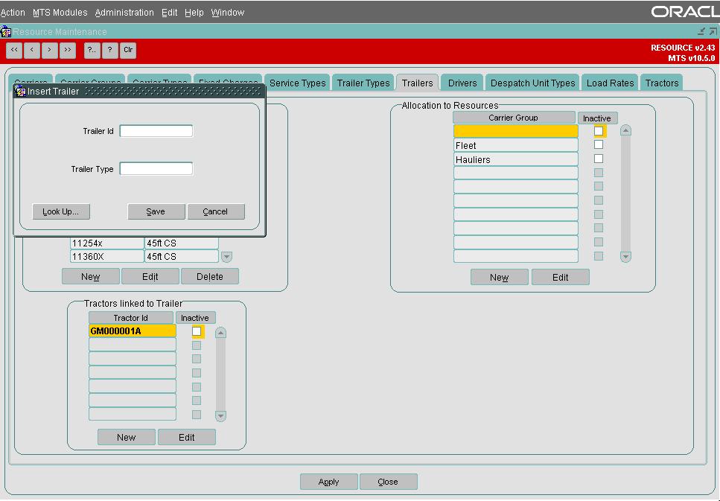This screenshot has height=501, width=720.
Task: Cancel the Insert Trailer dialog
Action: coord(216,211)
